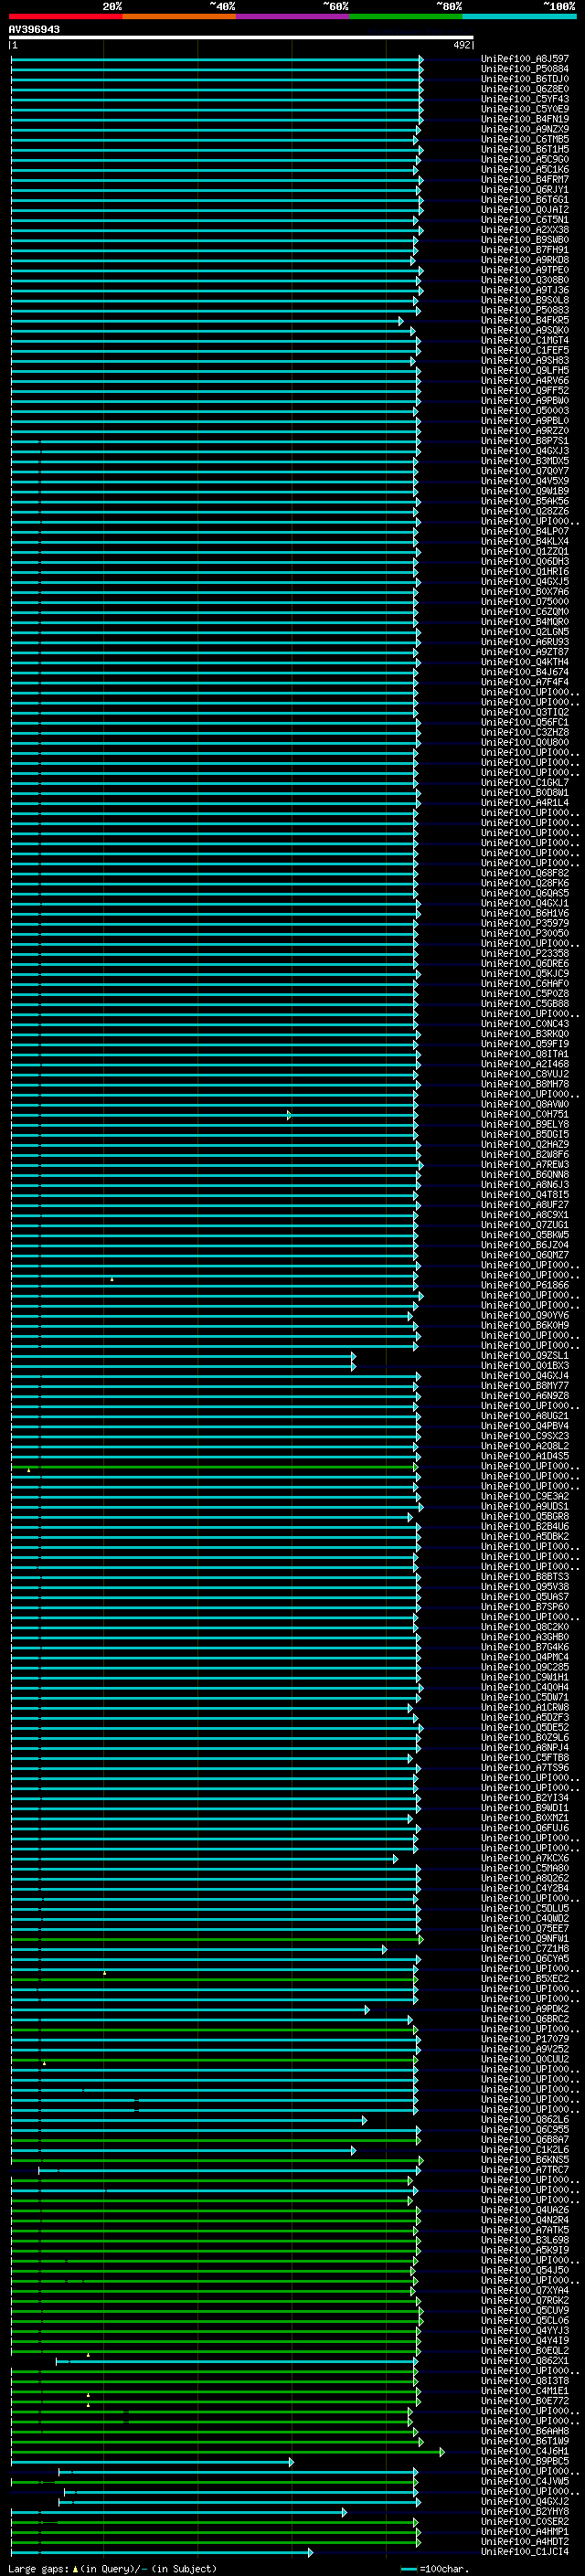585x2576 pixels.
Task: Select hit label UniRef100_C5YF43
Action: pos(525,99)
